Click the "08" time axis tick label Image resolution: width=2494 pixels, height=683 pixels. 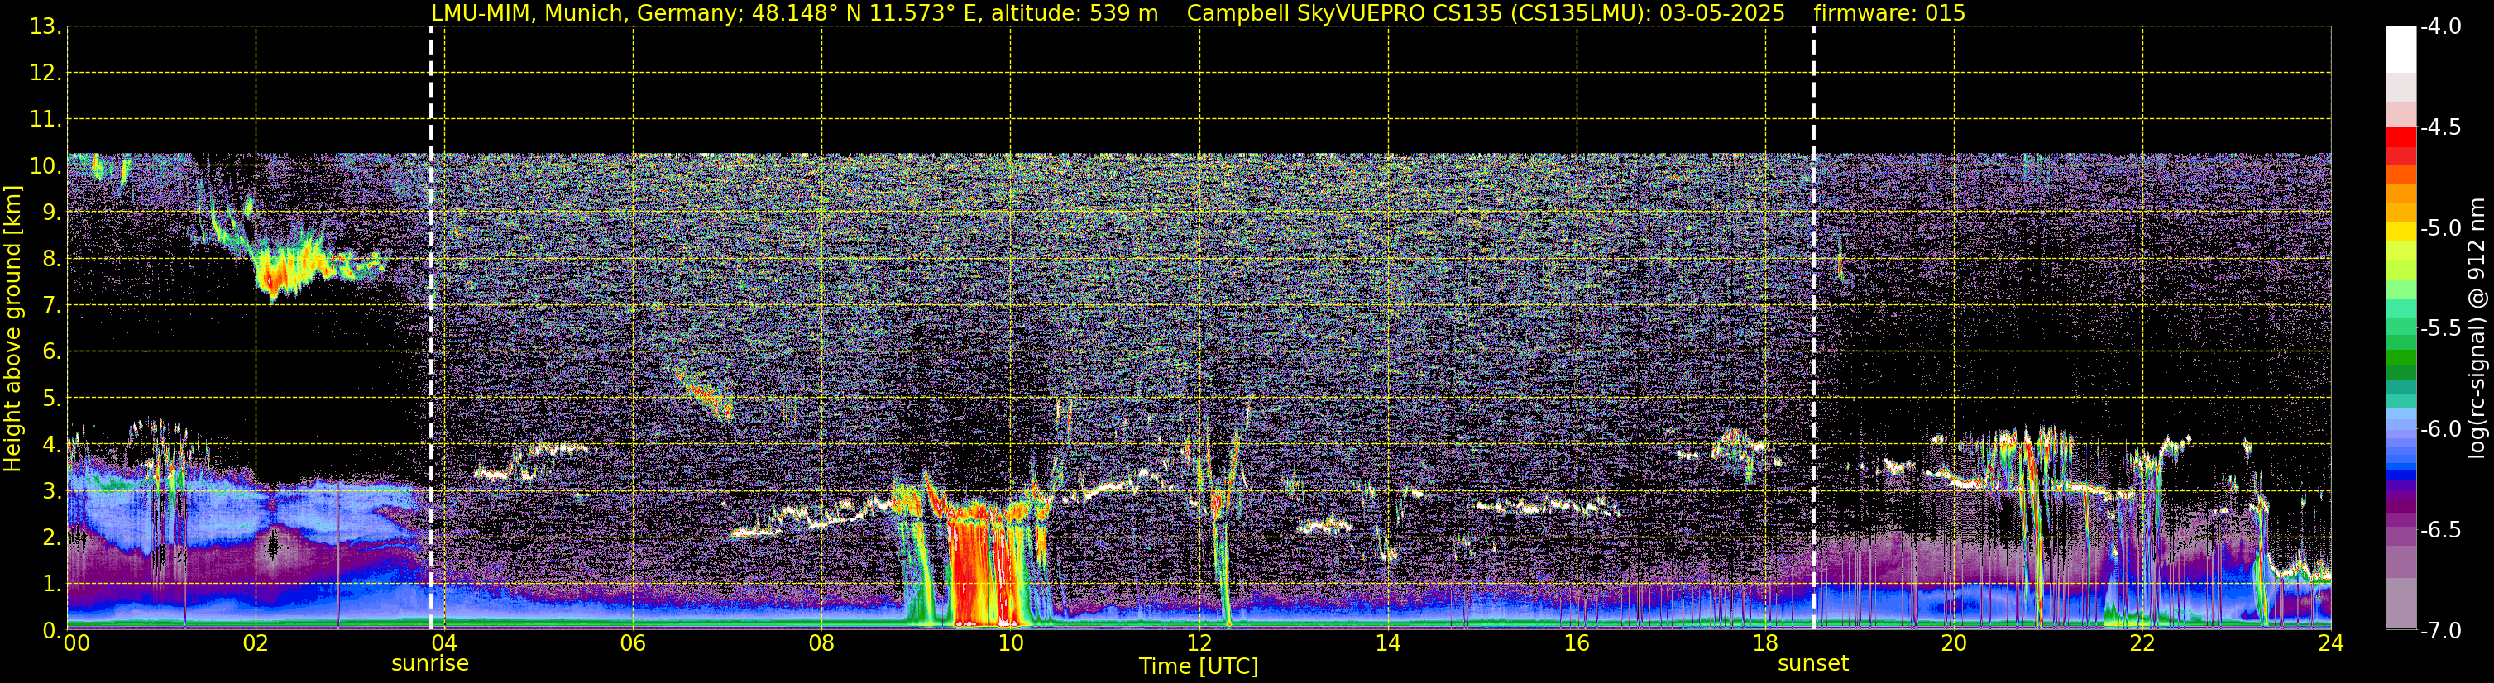pyautogui.click(x=822, y=644)
